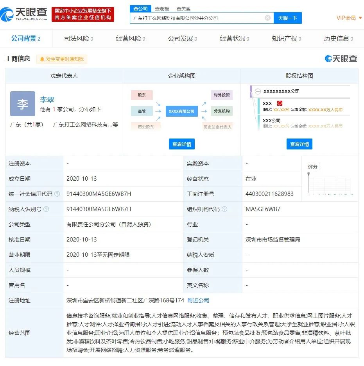
Task: Clear the search box with the X icon
Action: 267,18
